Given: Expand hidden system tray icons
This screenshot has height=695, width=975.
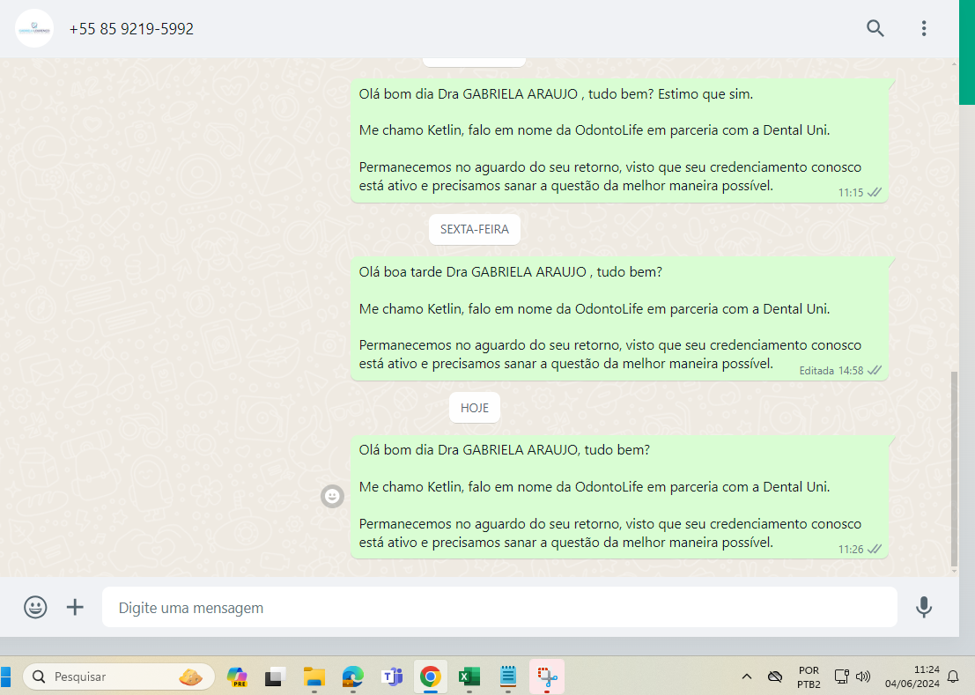Looking at the screenshot, I should [747, 677].
